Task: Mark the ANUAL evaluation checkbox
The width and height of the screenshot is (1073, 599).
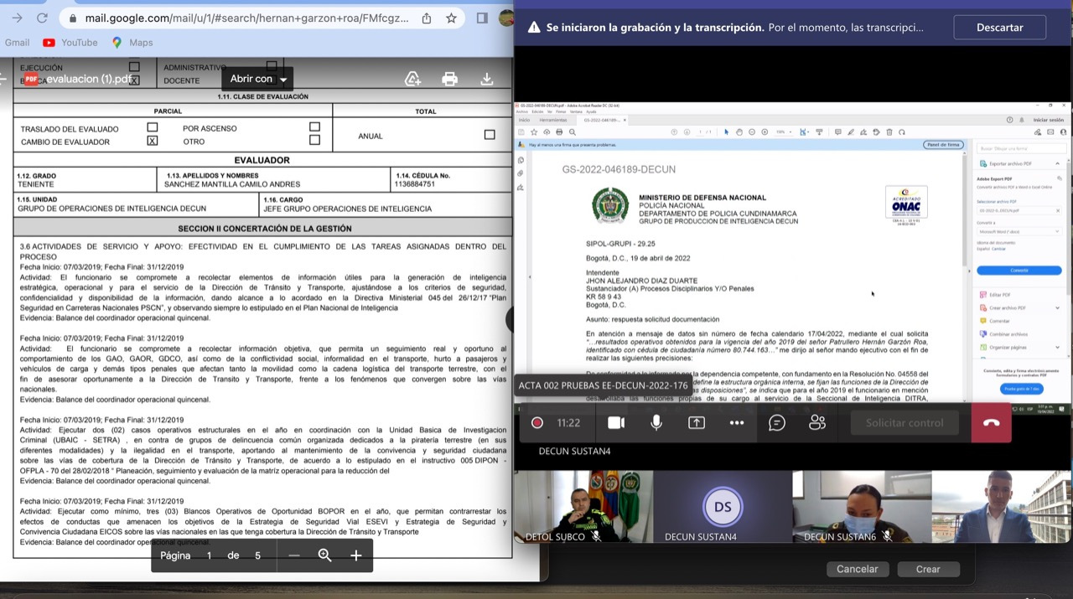Action: (490, 135)
